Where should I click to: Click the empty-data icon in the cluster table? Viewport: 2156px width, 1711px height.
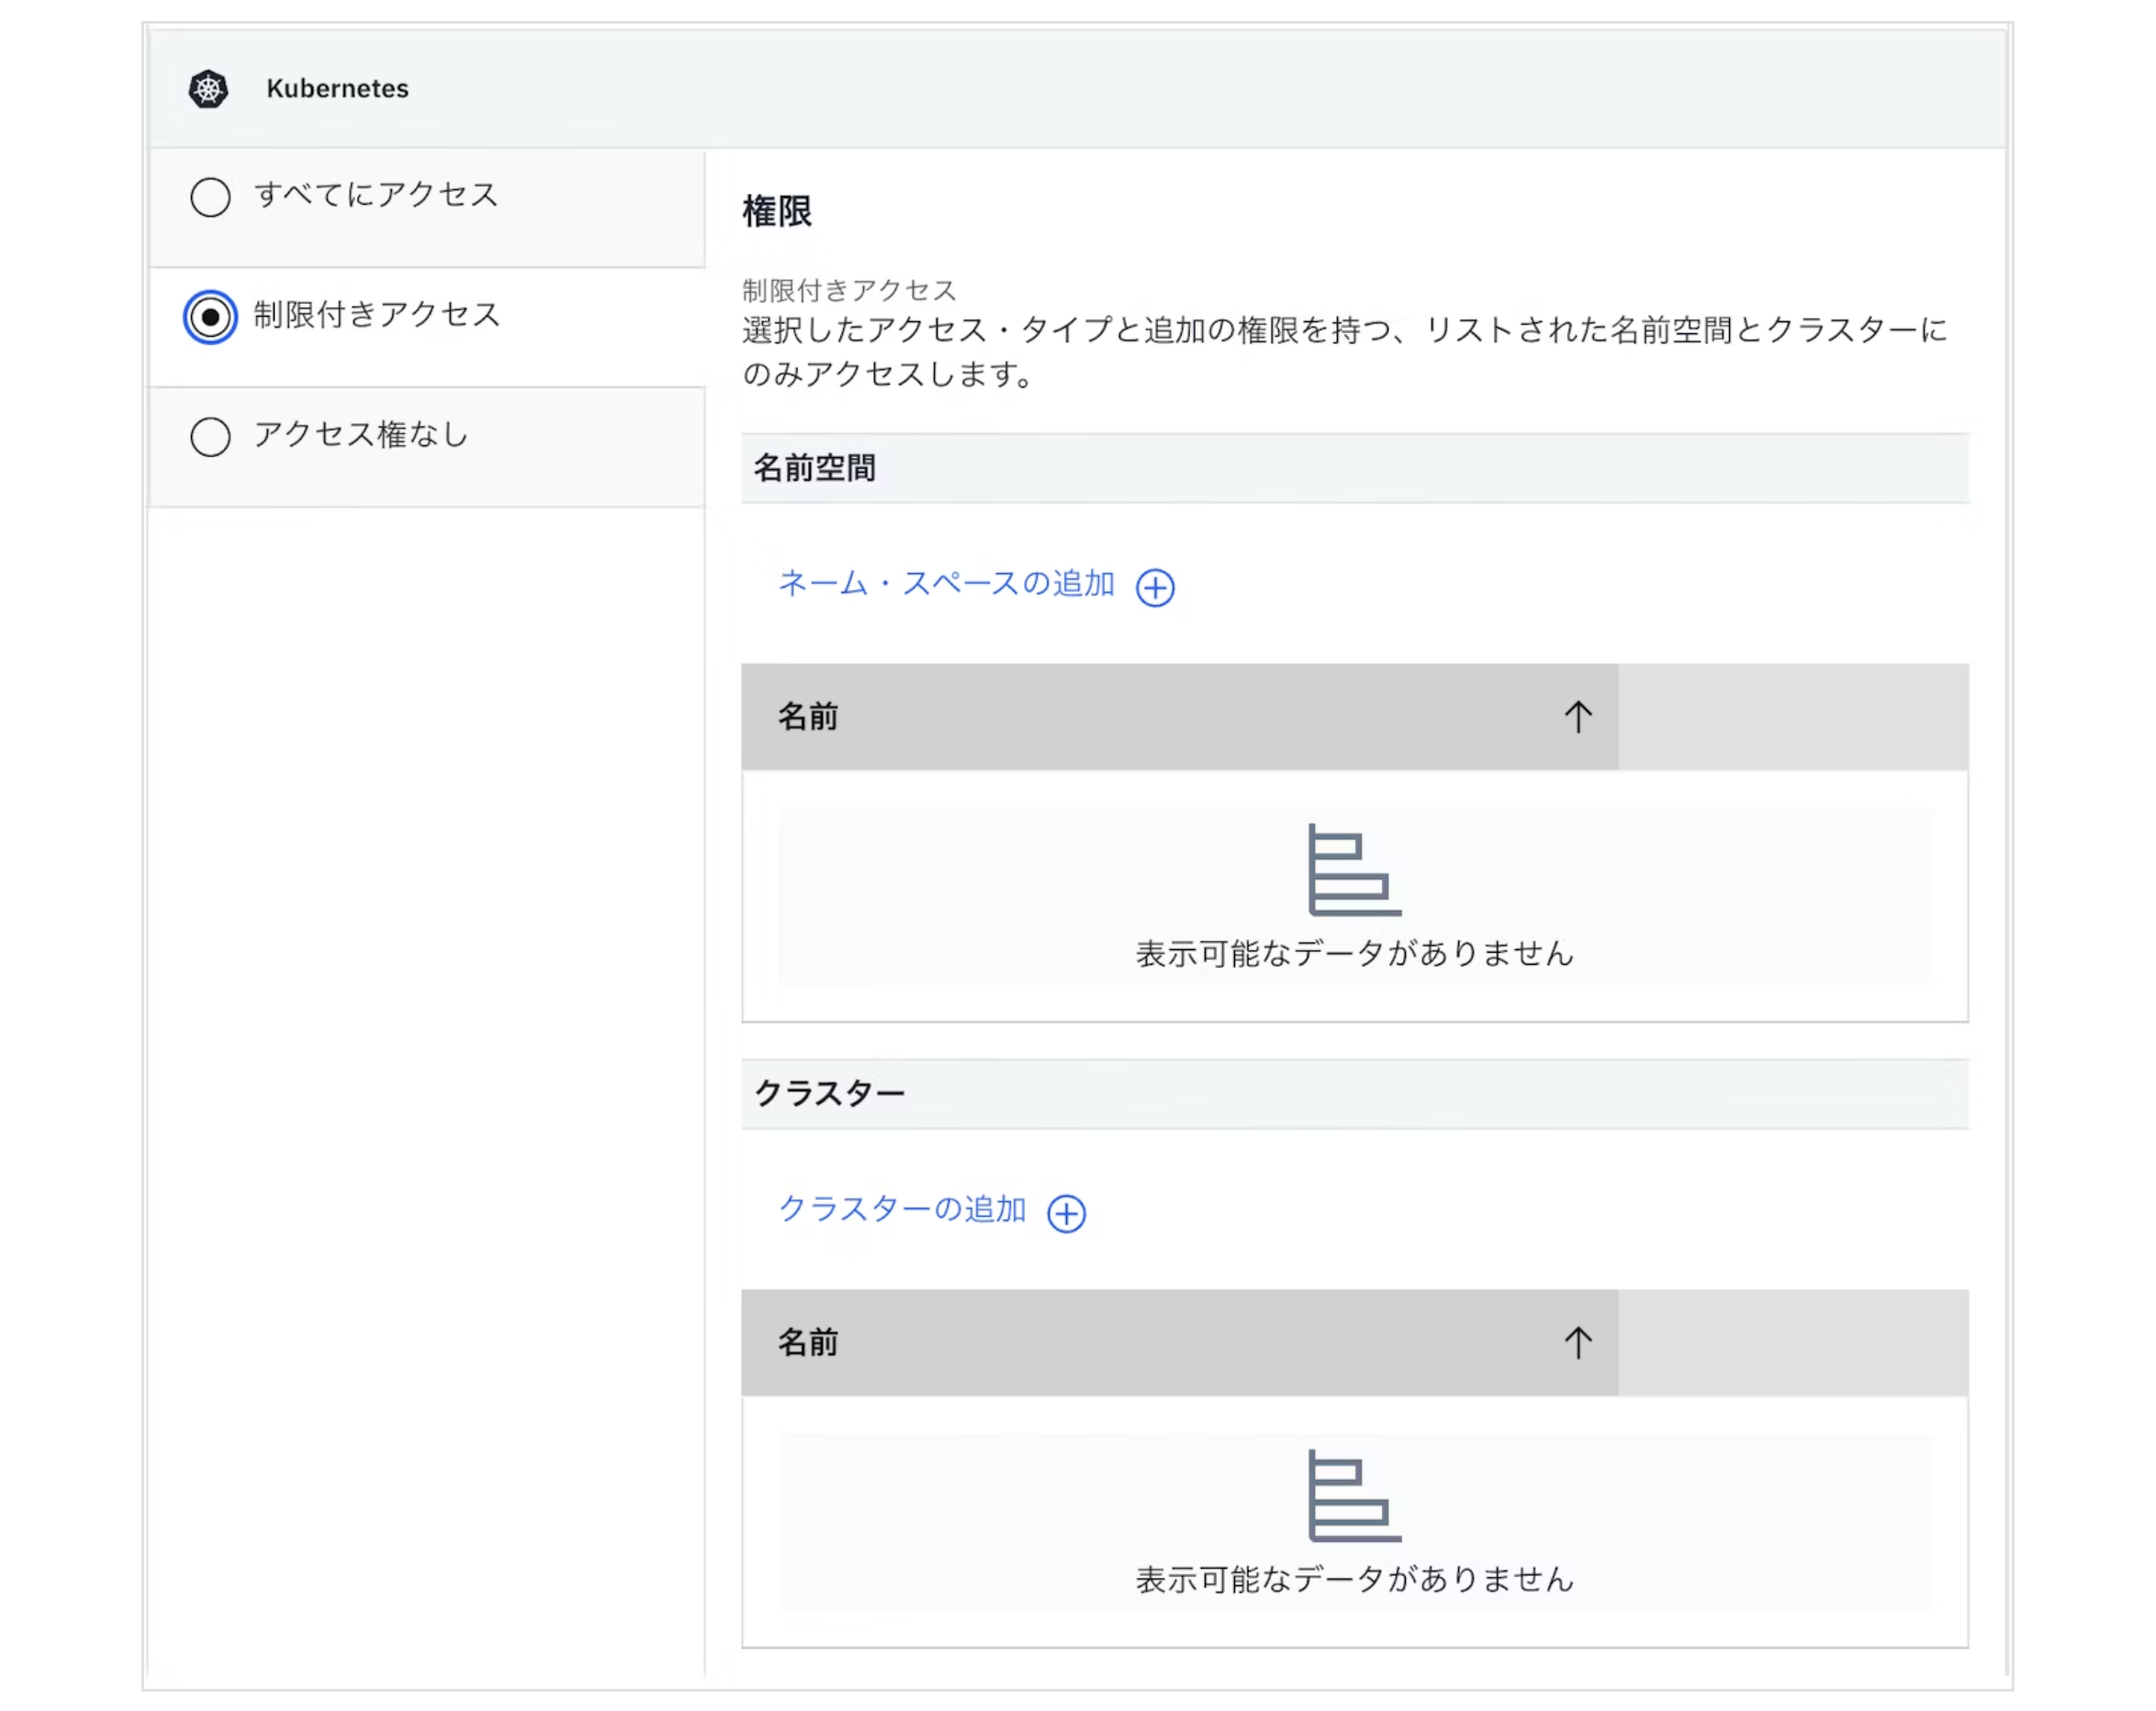click(x=1353, y=1495)
